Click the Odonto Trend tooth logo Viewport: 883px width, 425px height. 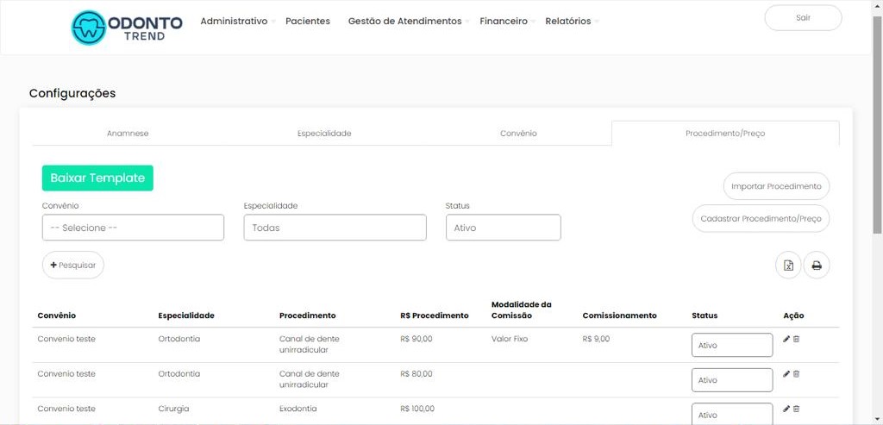coord(87,27)
